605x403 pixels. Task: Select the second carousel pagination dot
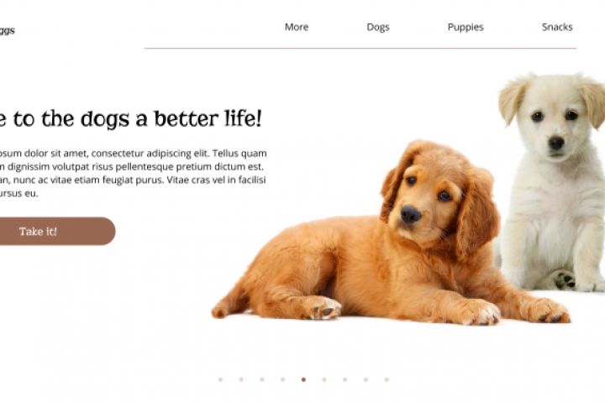(241, 379)
